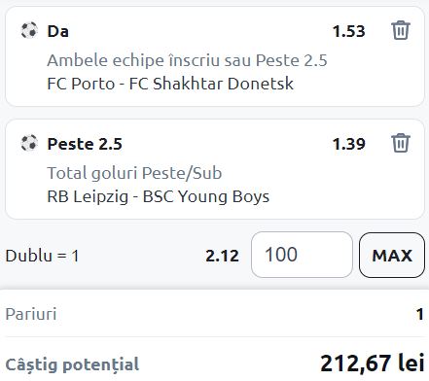Click the 212,67 lei potential winnings amount
This screenshot has width=429, height=381.
click(x=373, y=364)
